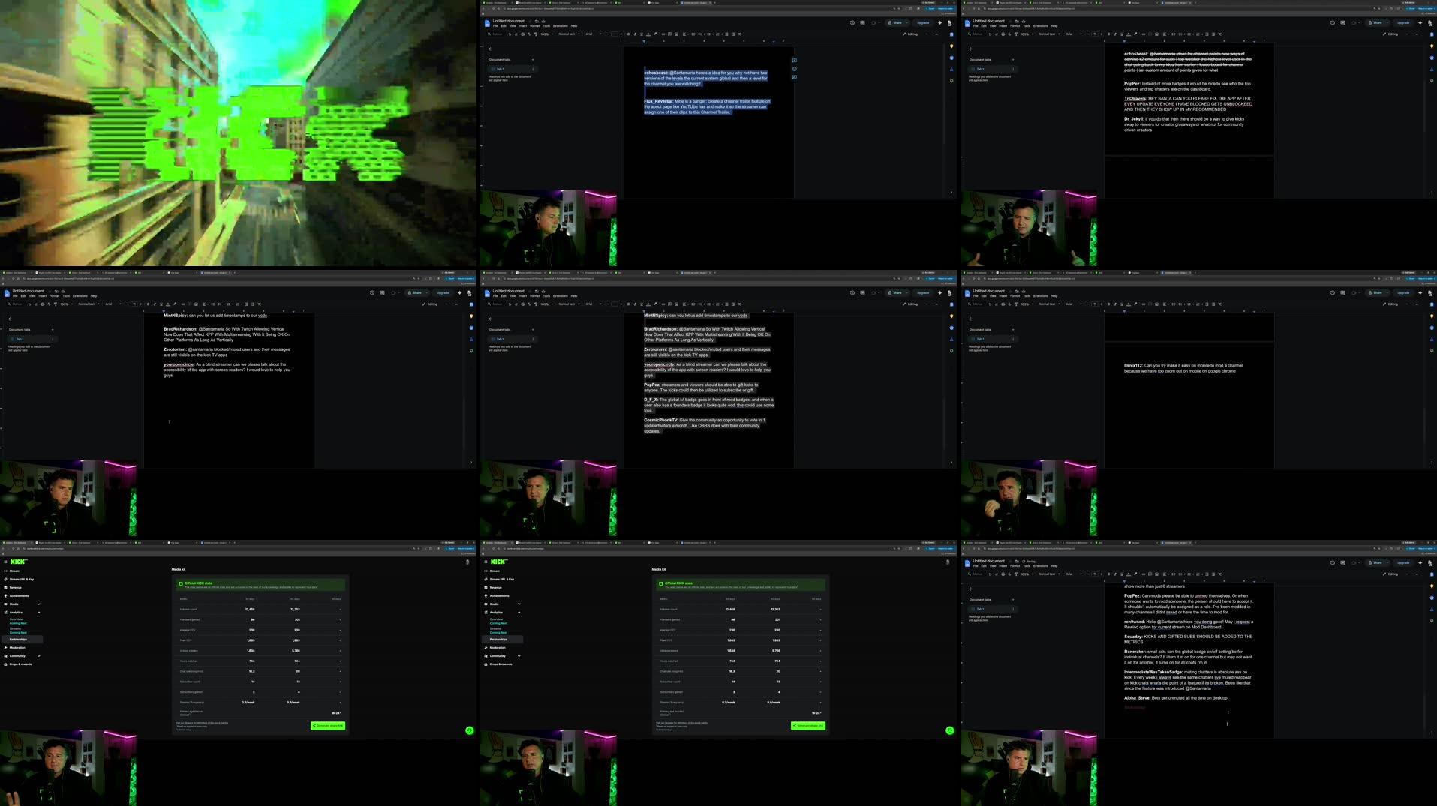Image resolution: width=1437 pixels, height=806 pixels.
Task: Toggle checklist formatting in Itsnix112 frame toolbar
Action: click(1180, 304)
